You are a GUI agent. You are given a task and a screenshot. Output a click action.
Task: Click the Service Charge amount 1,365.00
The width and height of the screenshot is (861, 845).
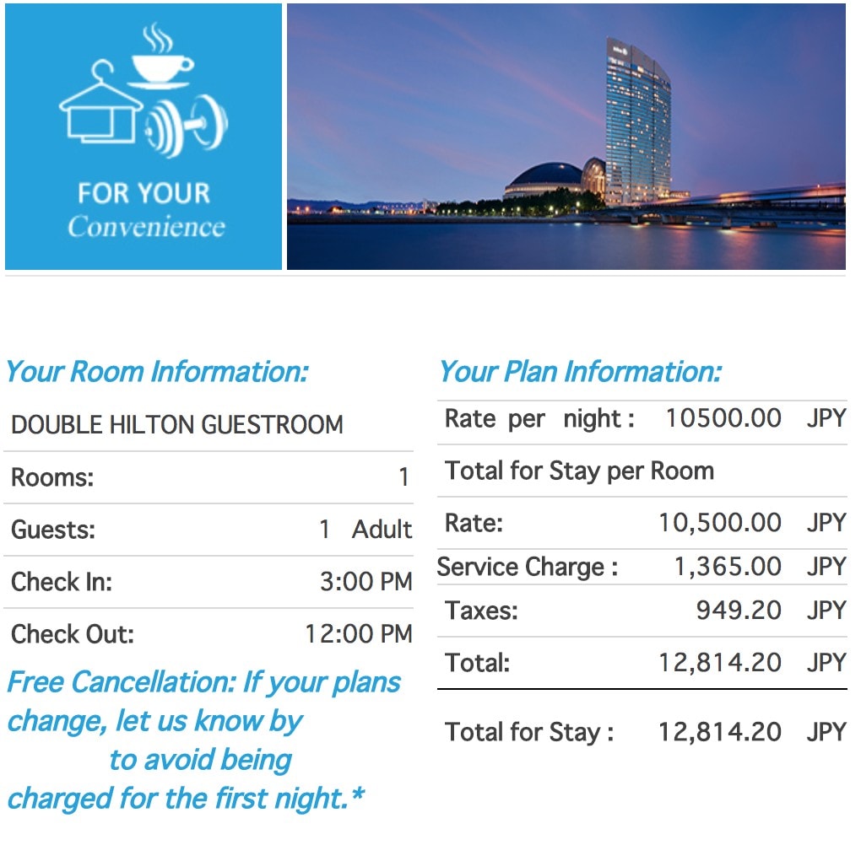tap(728, 566)
